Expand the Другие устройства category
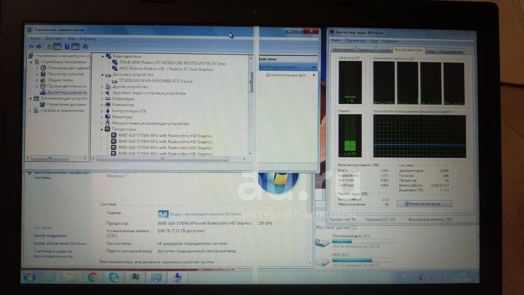 pyautogui.click(x=102, y=87)
